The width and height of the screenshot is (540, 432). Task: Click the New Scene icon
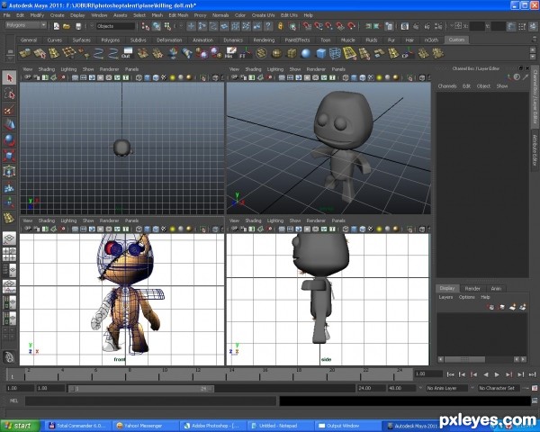click(56, 26)
